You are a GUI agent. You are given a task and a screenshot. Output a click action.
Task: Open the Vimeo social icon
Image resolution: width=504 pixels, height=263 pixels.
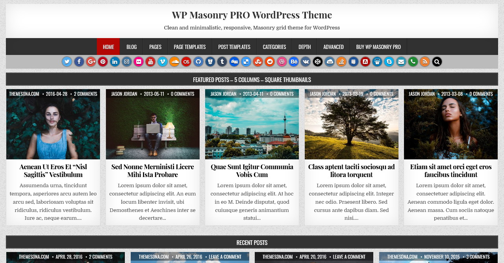tap(163, 62)
